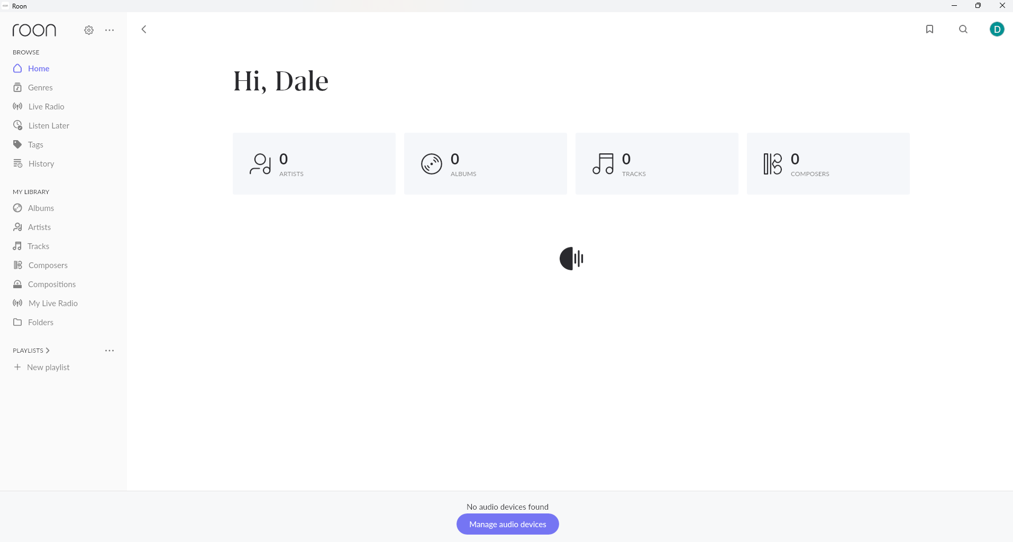Show listening History
Viewport: 1013px width, 542px height.
pyautogui.click(x=41, y=163)
